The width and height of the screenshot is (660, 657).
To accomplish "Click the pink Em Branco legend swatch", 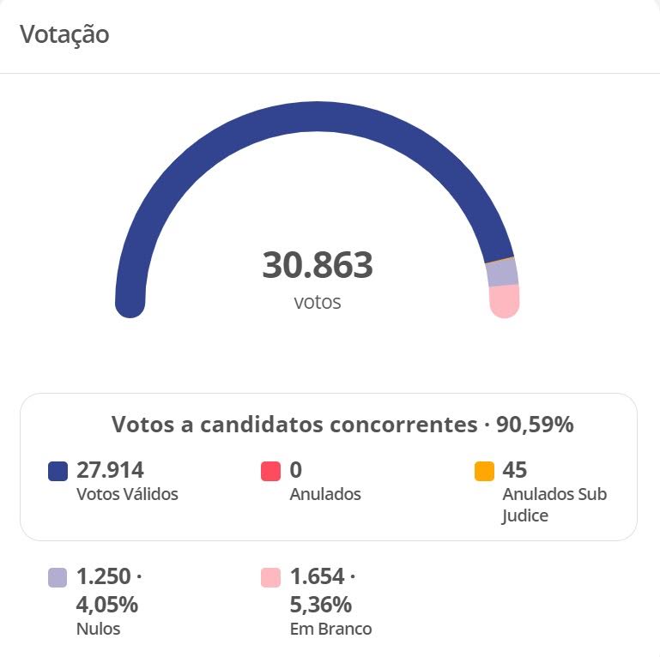I will pos(270,578).
